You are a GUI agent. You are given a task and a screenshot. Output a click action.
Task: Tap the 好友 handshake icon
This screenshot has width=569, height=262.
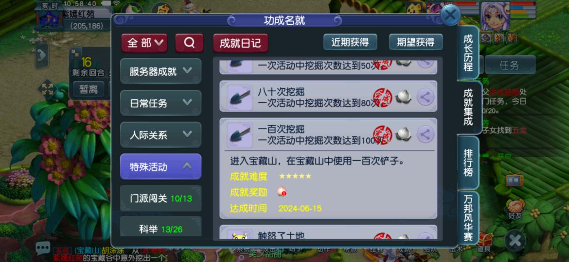coord(514,209)
